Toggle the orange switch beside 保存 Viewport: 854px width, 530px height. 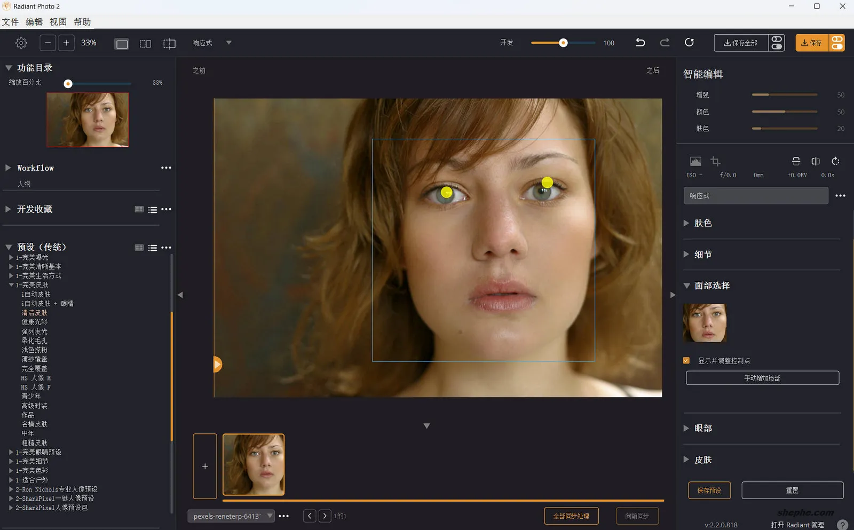pos(837,43)
